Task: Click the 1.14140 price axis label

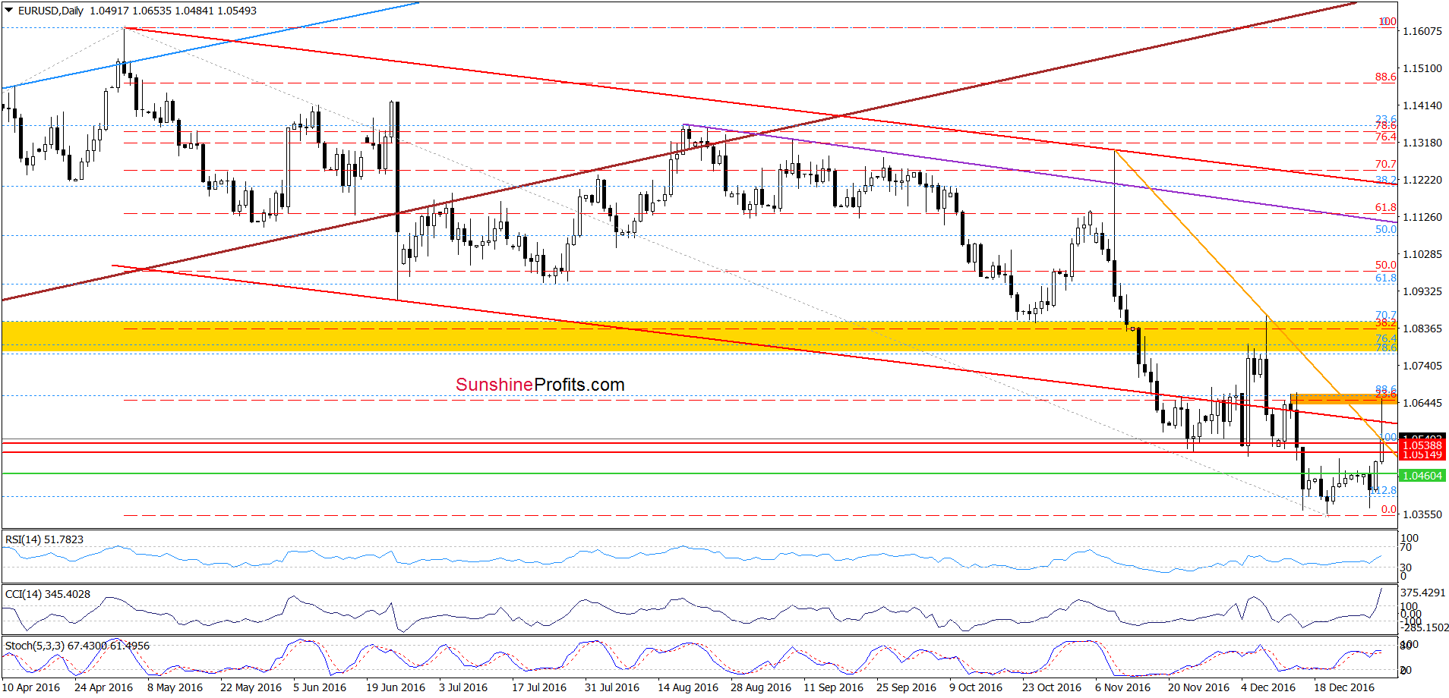Action: pos(1422,105)
